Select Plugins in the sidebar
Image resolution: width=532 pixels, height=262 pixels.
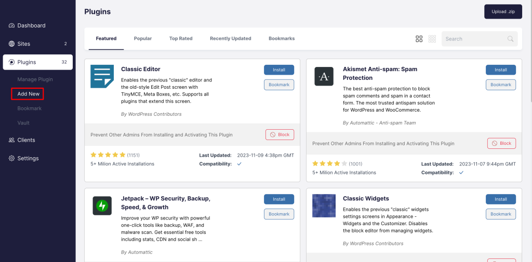tap(37, 62)
